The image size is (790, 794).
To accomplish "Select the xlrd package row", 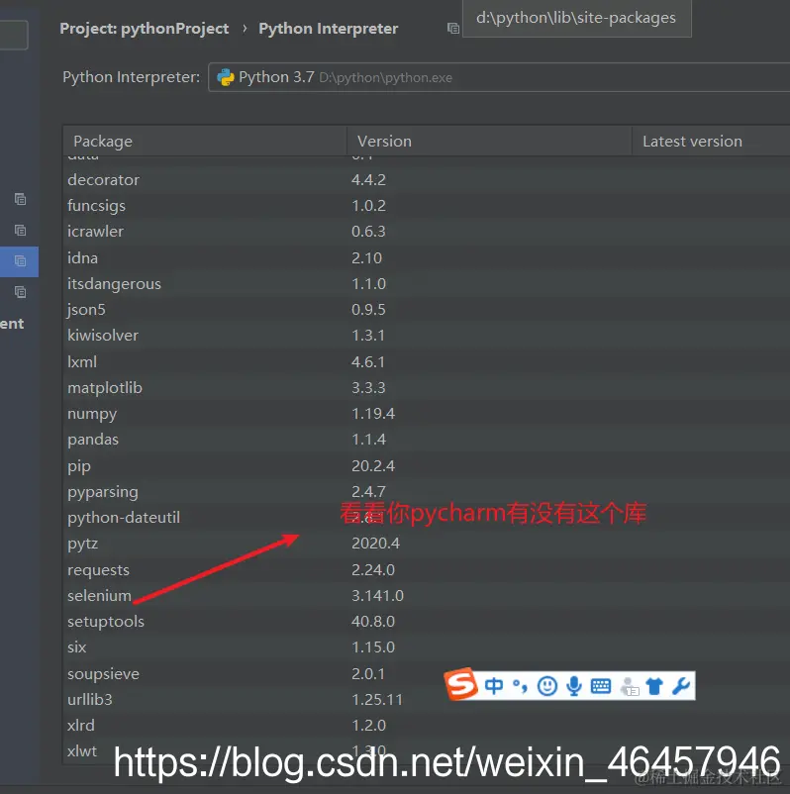I will click(427, 725).
